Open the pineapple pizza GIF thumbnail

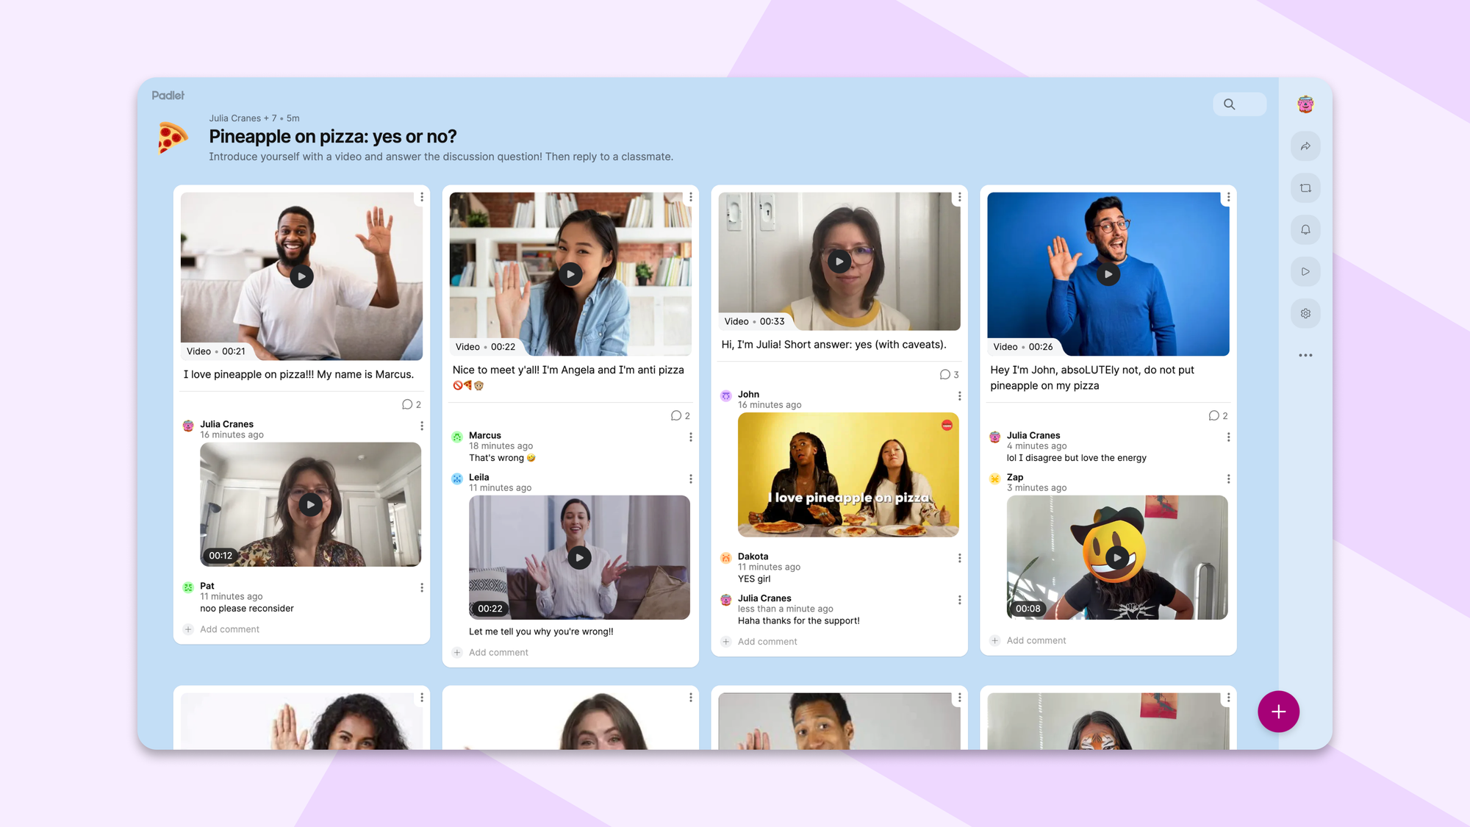tap(848, 475)
